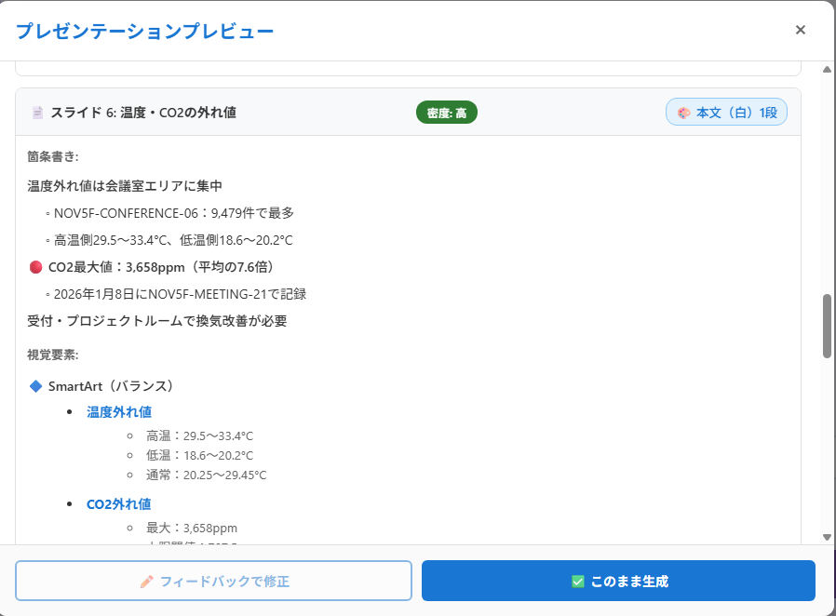Screen dimensions: 836x616
Task: Select the 受付・プロジェクトルームで換気改善が必要 line
Action: point(157,321)
